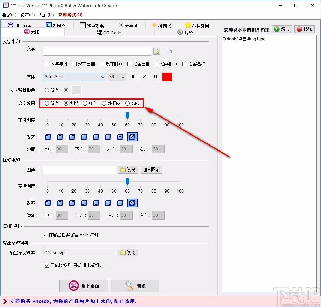Open the font size 36 dropdown
Screen dimensions: 321x307
click(117, 77)
